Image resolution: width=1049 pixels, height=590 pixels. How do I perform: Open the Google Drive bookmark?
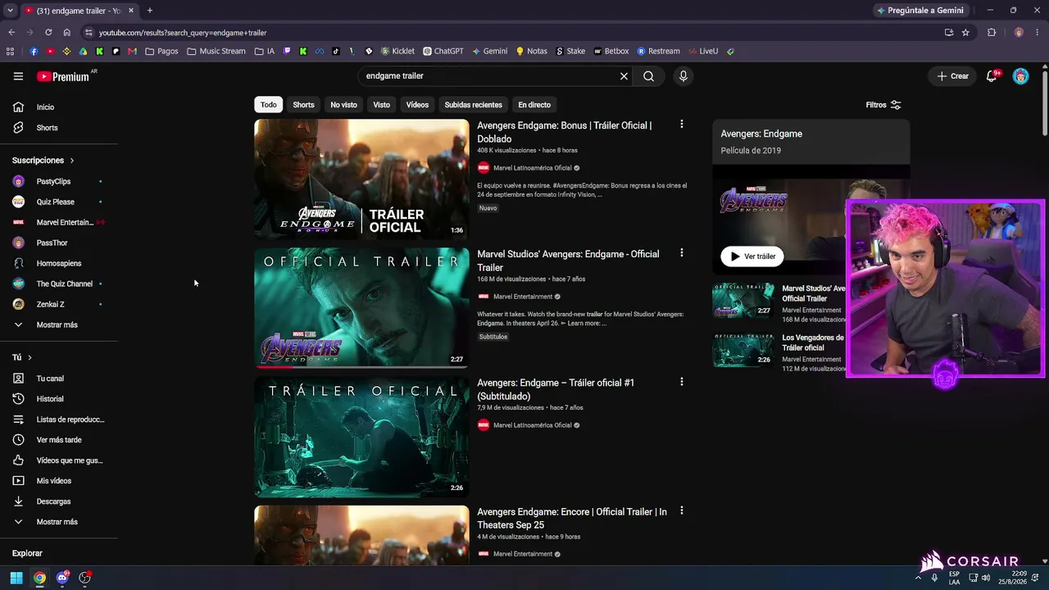pos(83,51)
